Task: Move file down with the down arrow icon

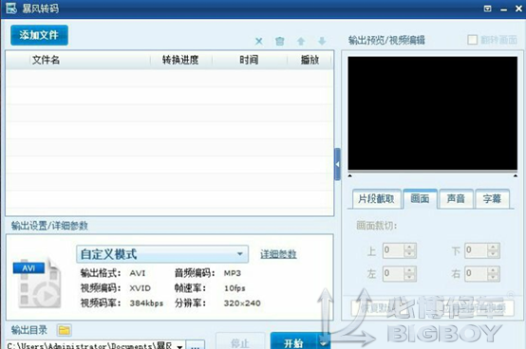Action: [x=322, y=41]
